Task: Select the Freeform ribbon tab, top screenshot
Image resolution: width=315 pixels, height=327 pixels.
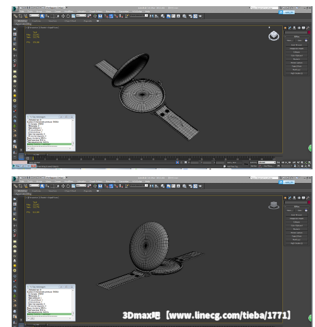Action: click(x=36, y=21)
